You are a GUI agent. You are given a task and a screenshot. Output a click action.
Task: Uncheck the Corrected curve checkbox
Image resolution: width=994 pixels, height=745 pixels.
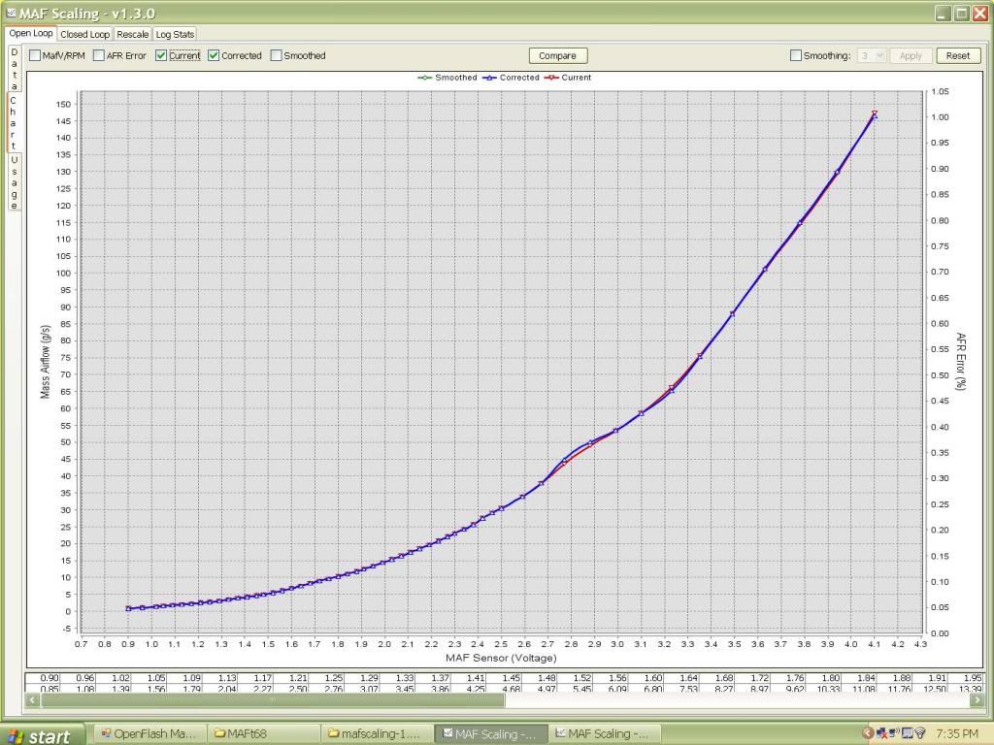click(214, 56)
